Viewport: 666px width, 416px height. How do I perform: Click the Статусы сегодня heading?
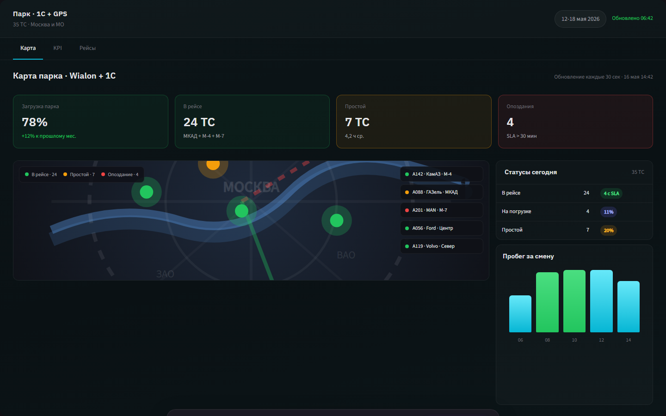tap(530, 172)
